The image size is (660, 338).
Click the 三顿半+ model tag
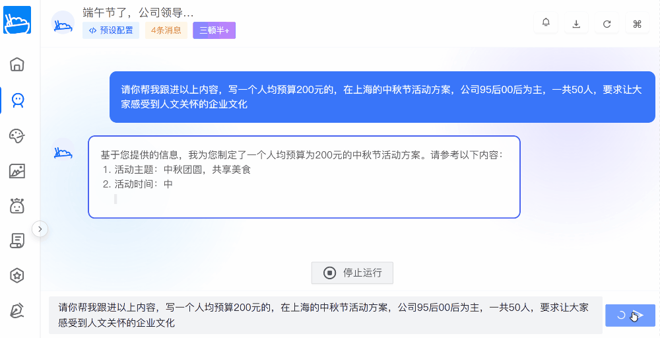(214, 30)
